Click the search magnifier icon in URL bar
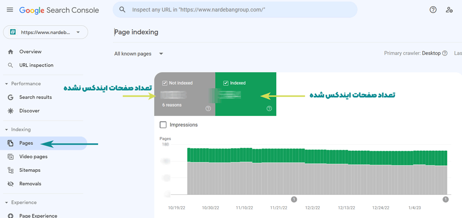Screen dimensions: 462x218 [x=122, y=10]
